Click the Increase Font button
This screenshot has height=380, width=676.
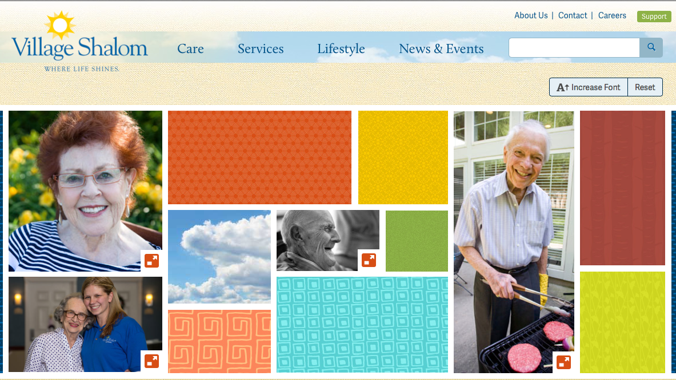pyautogui.click(x=589, y=87)
